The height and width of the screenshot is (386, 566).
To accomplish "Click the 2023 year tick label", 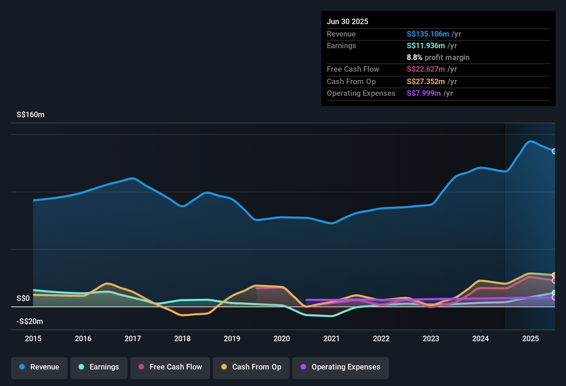I will point(431,338).
